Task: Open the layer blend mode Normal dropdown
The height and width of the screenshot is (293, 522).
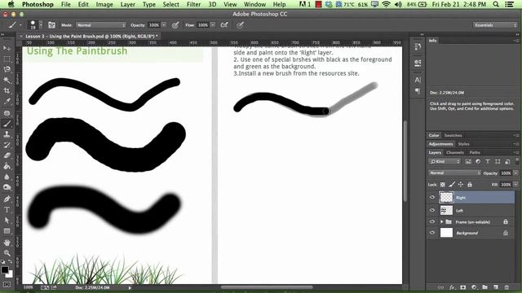Action: [454, 173]
